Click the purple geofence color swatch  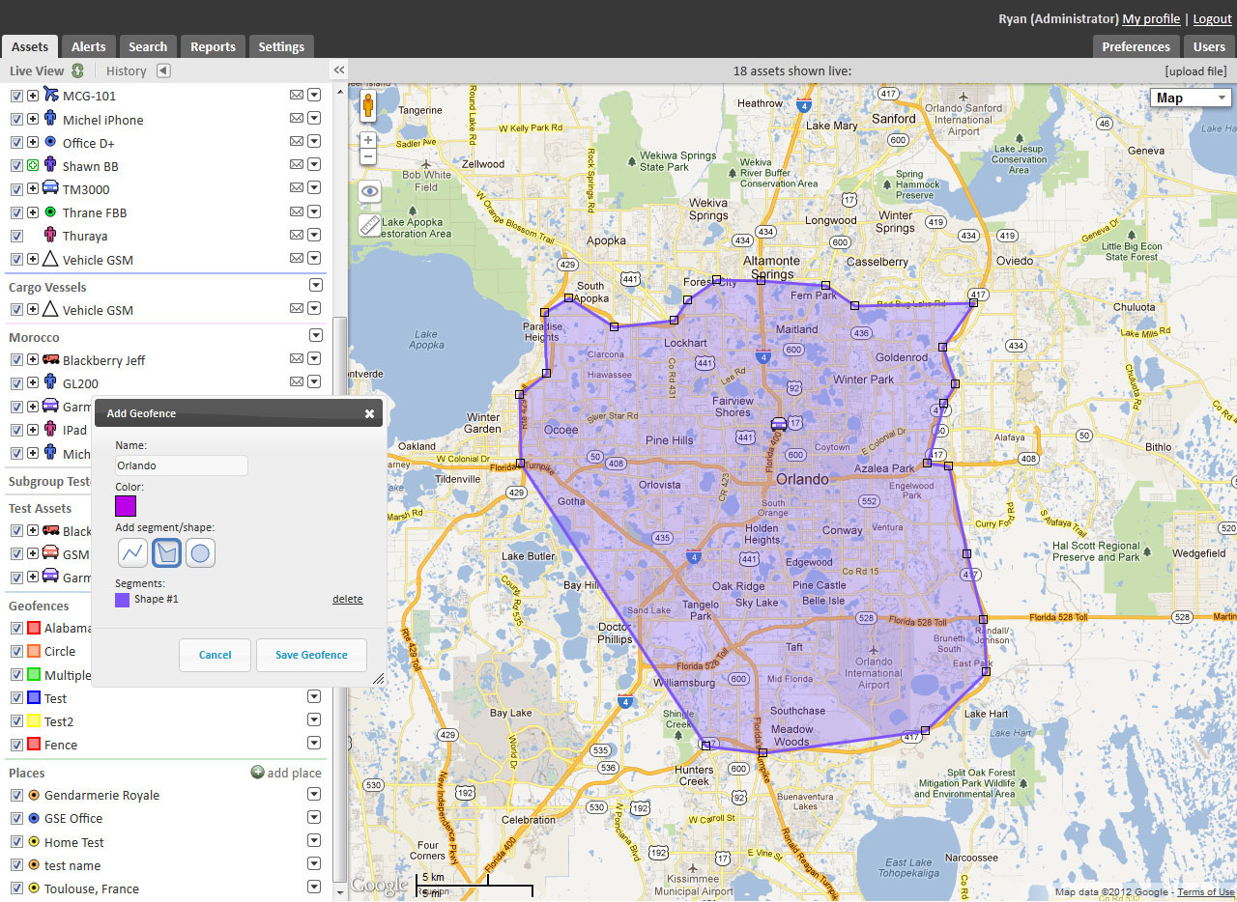(x=125, y=505)
